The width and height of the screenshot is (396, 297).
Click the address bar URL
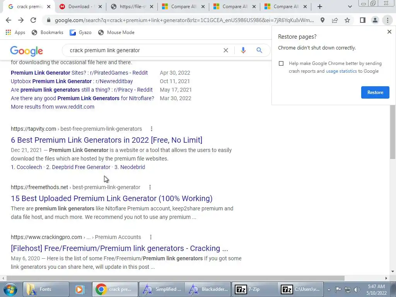[x=184, y=20]
